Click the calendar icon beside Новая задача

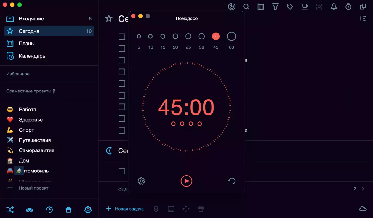(x=171, y=209)
